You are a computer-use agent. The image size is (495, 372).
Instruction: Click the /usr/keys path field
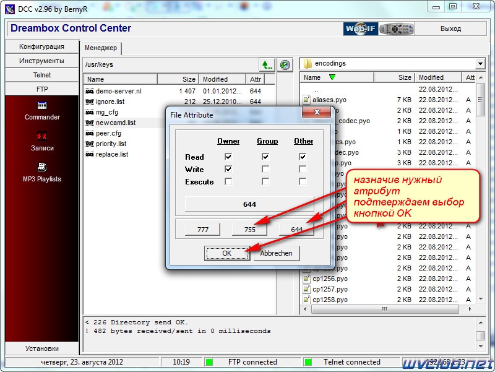pos(171,65)
